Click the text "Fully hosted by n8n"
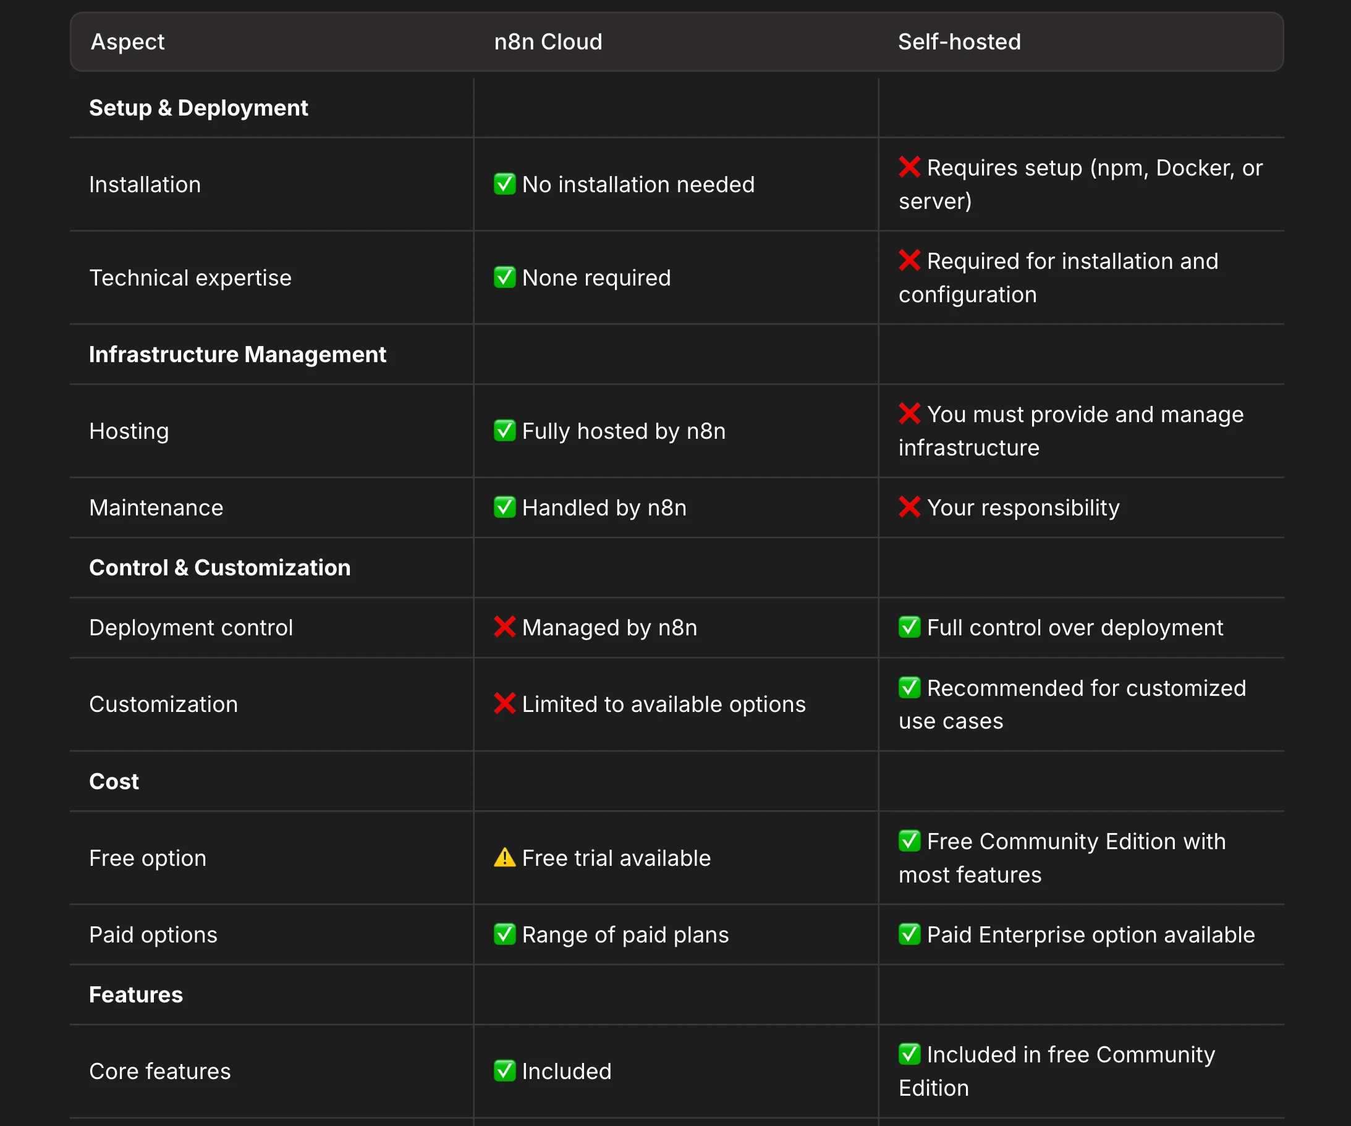Image resolution: width=1351 pixels, height=1126 pixels. pyautogui.click(x=624, y=431)
